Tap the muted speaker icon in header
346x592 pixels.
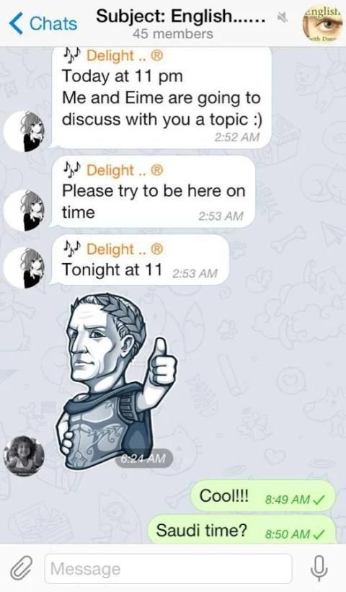[x=282, y=17]
